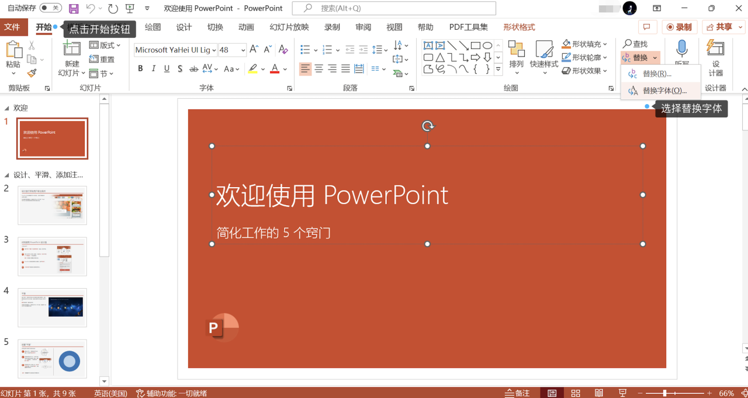Click the Comments speech bubble icon

[647, 27]
